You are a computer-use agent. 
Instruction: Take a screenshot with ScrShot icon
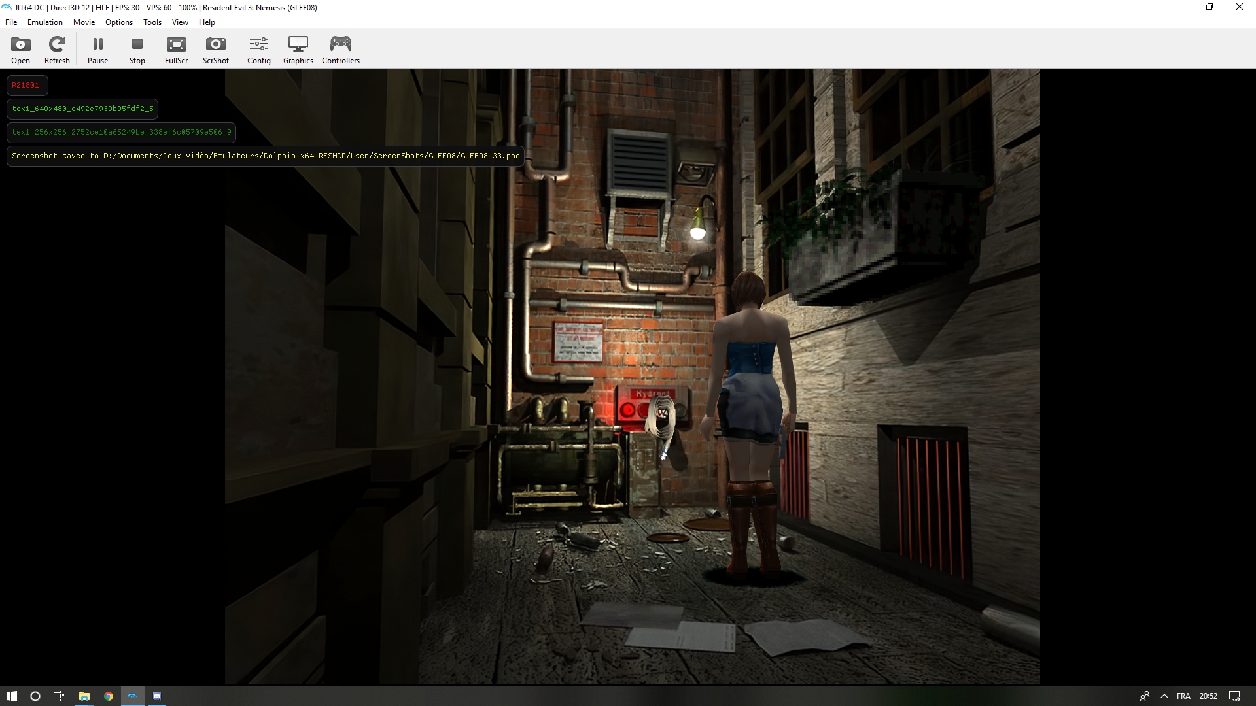[215, 50]
